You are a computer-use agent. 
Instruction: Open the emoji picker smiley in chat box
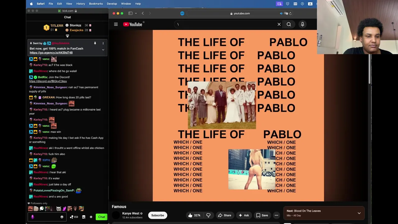click(62, 217)
